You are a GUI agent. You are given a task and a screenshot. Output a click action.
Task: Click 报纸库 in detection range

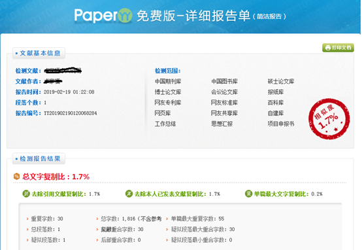point(276,92)
